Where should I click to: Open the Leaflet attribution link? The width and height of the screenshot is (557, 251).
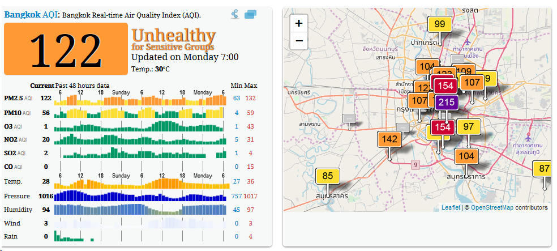[x=451, y=208]
